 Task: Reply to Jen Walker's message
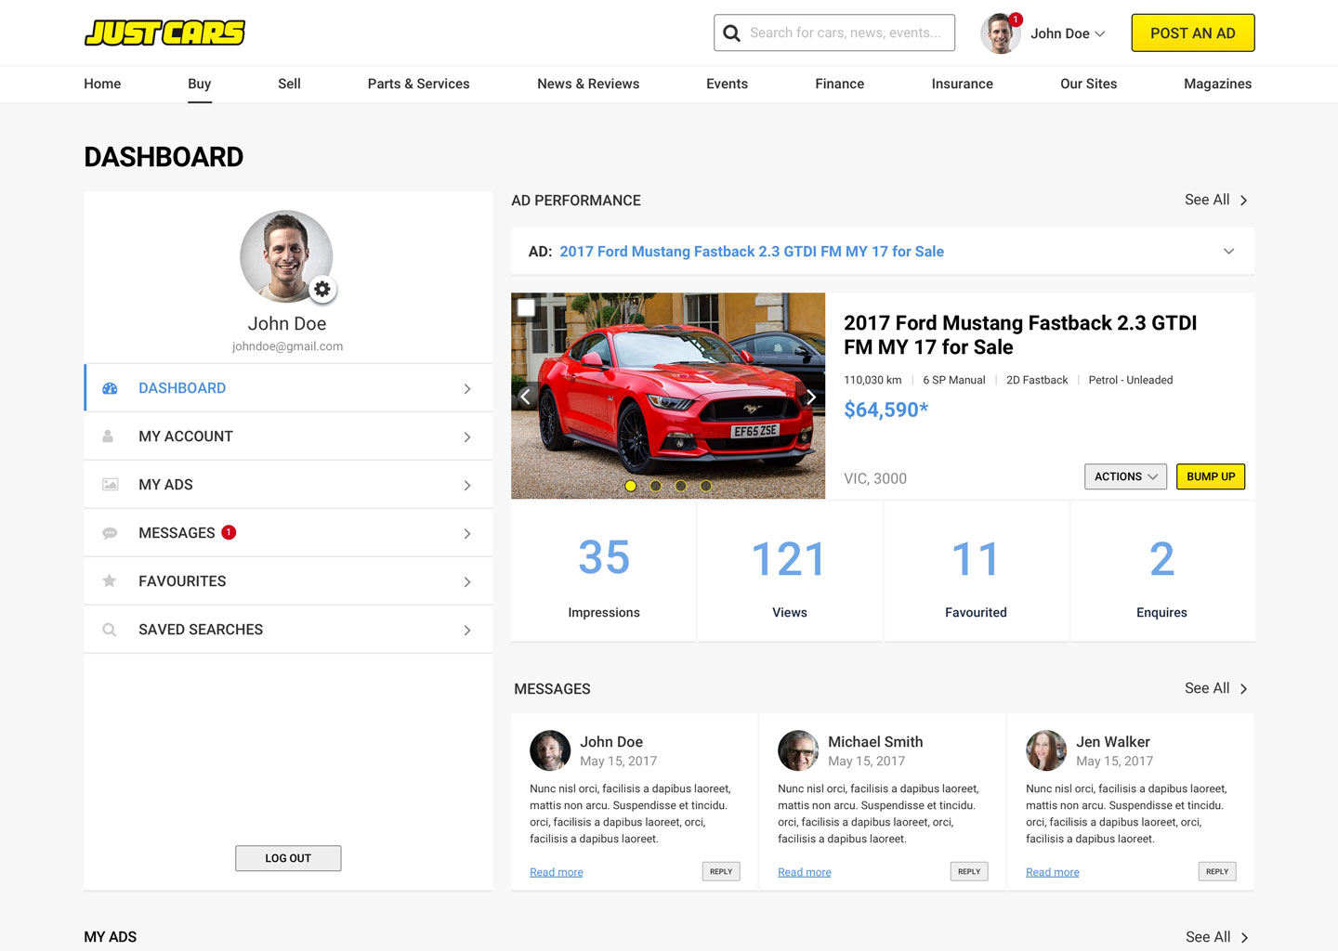pyautogui.click(x=1217, y=871)
